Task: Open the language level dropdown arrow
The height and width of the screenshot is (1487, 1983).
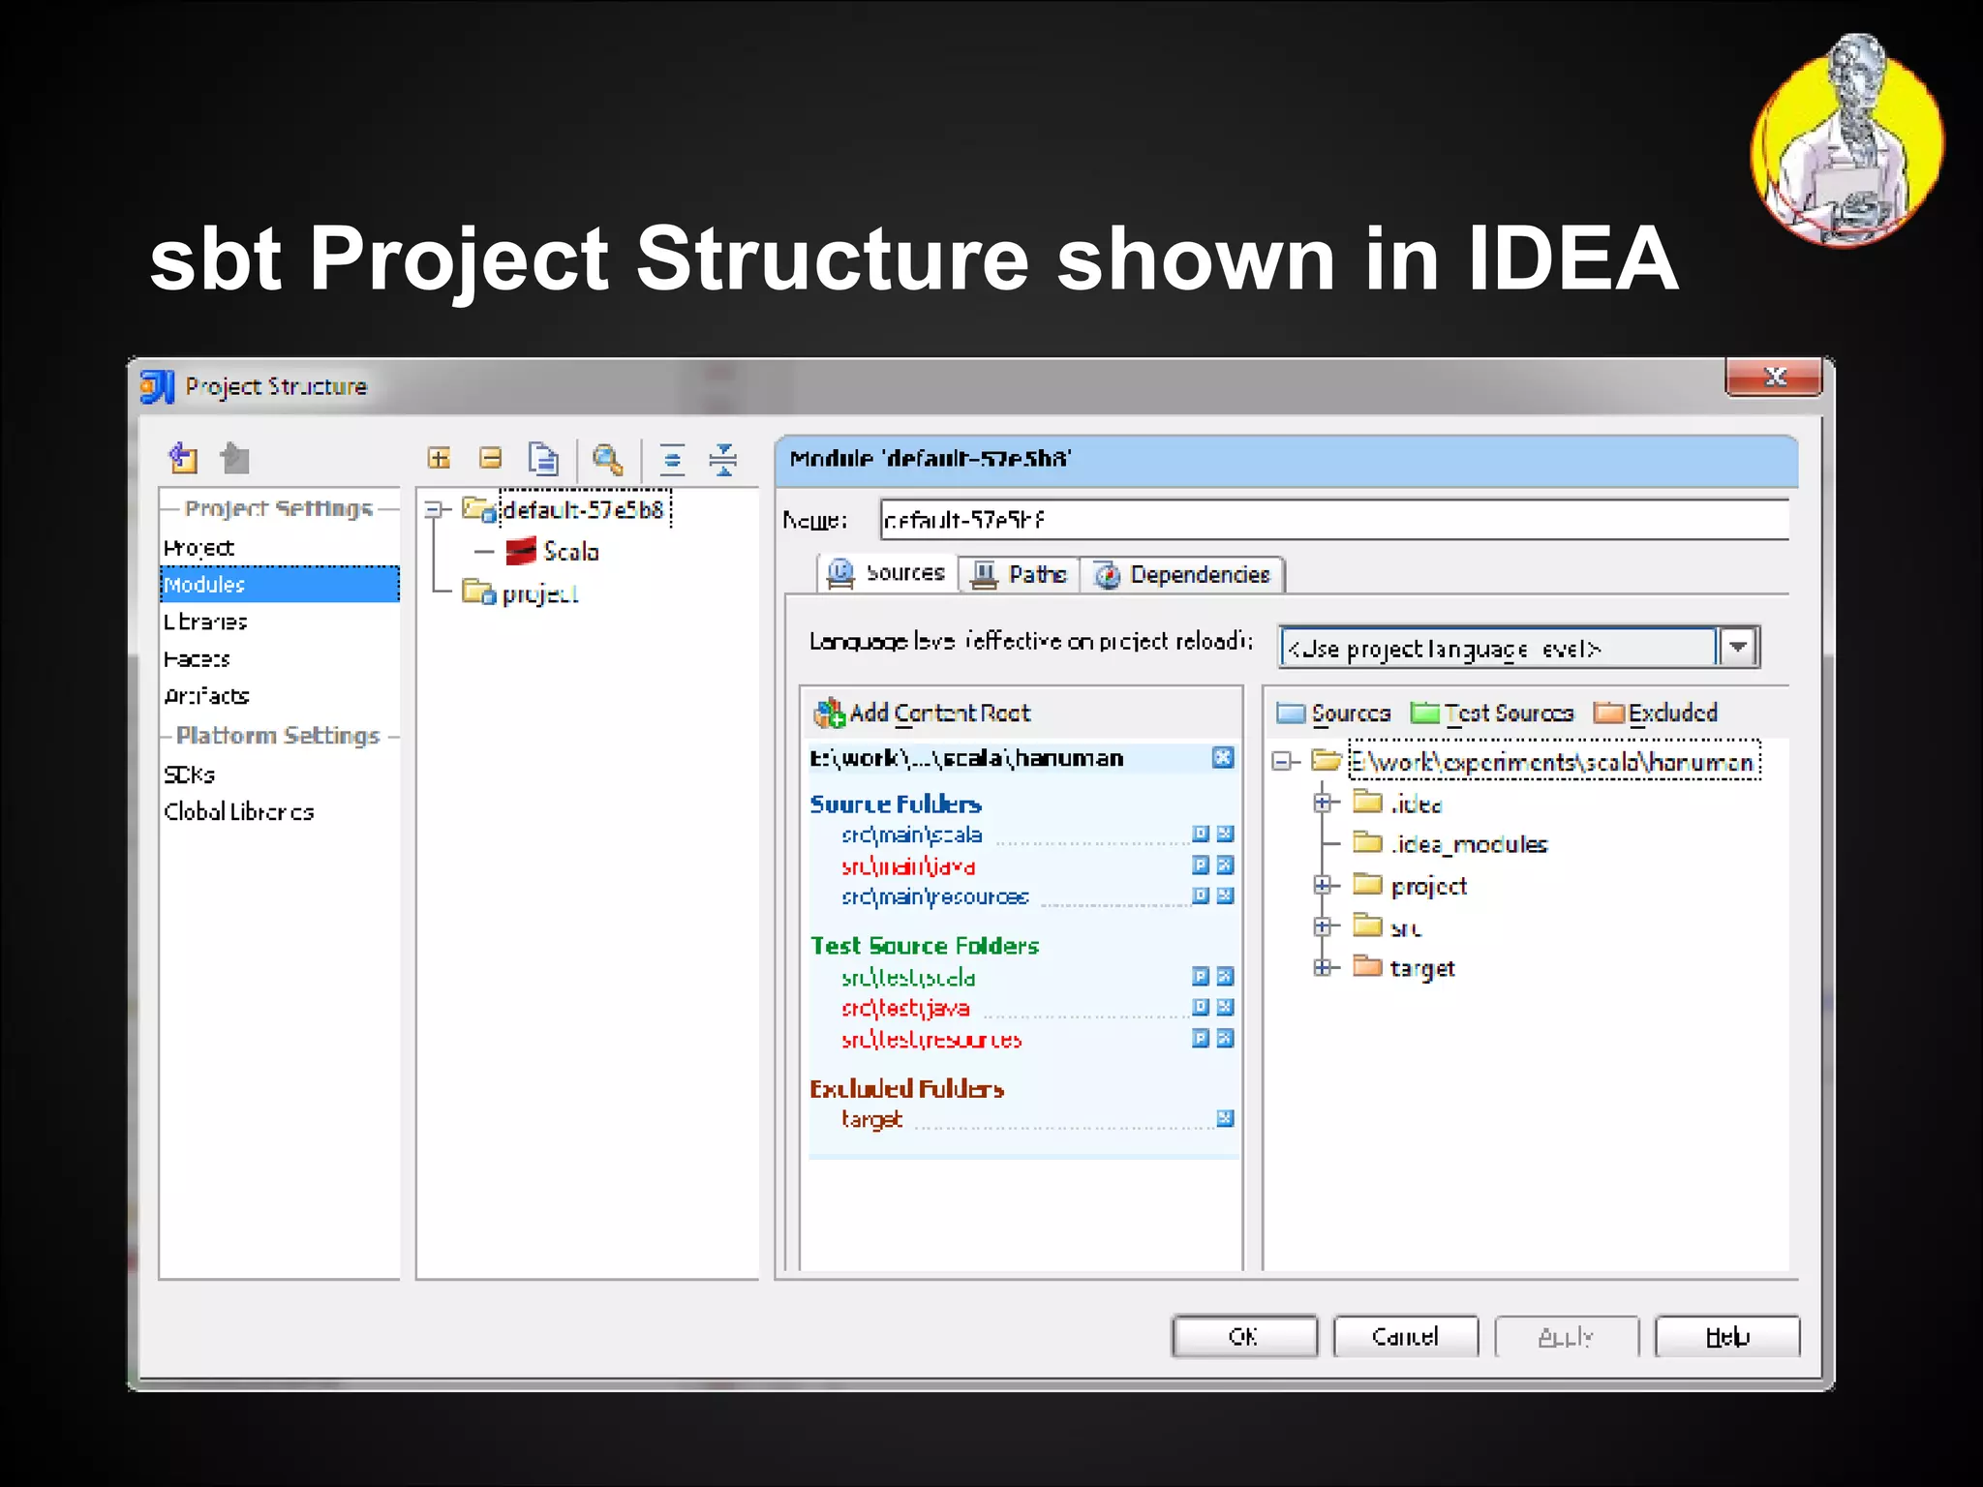Action: point(1739,647)
